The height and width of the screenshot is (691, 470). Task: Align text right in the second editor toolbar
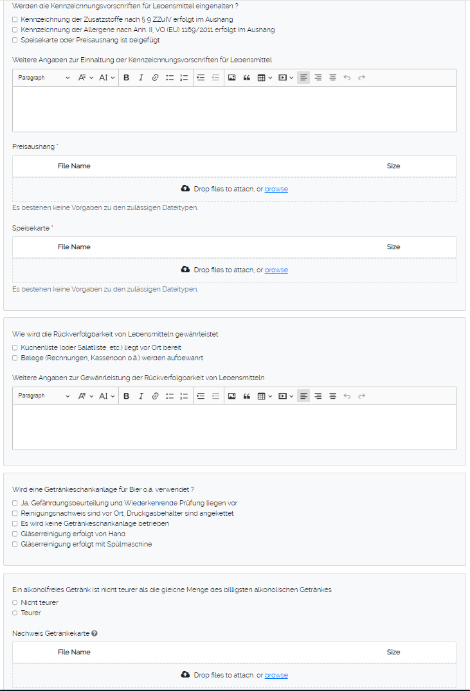coord(318,396)
